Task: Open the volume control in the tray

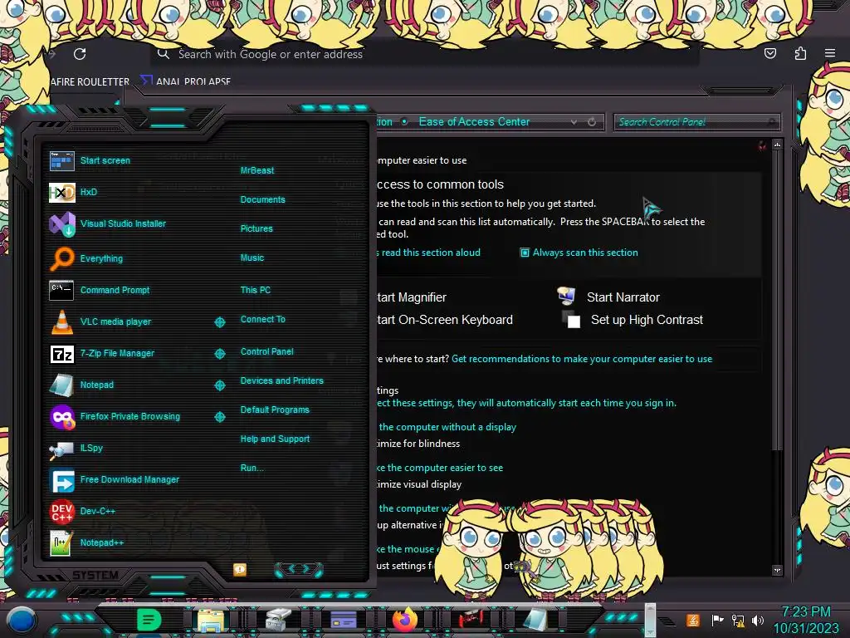Action: coord(758,620)
